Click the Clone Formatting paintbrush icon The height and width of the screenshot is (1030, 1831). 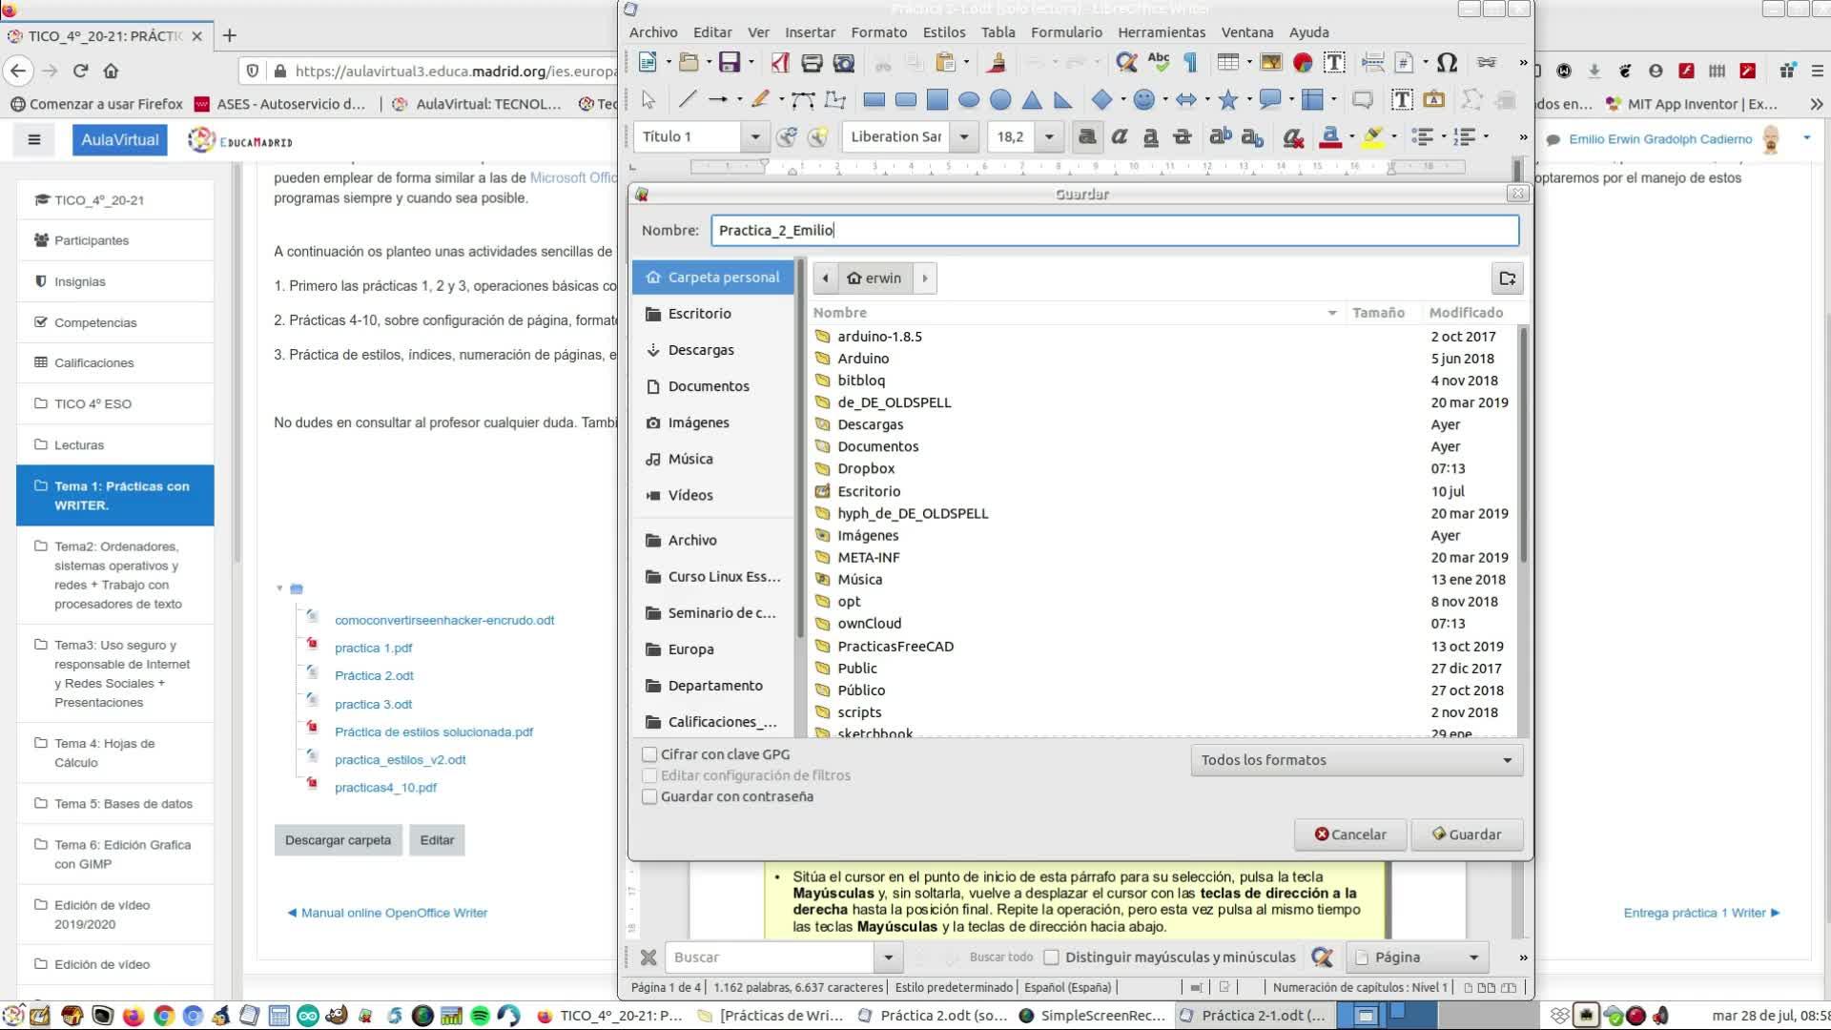tap(997, 63)
